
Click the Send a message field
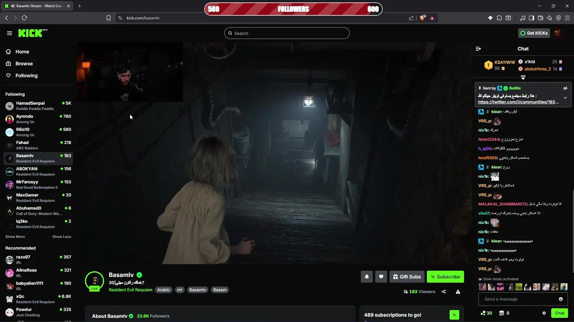[518, 299]
